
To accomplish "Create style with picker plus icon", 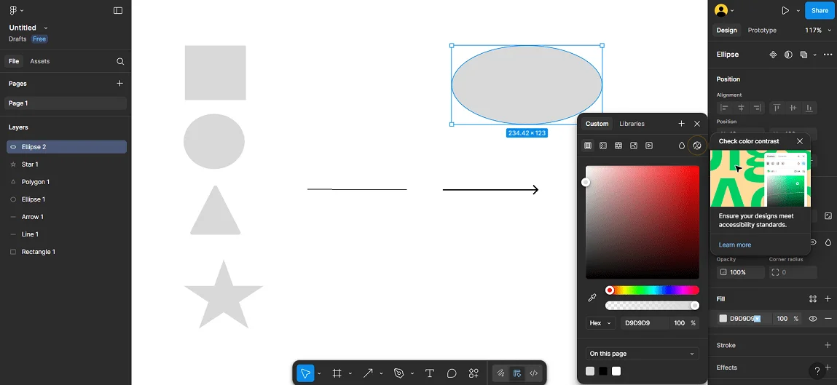I will pos(681,124).
